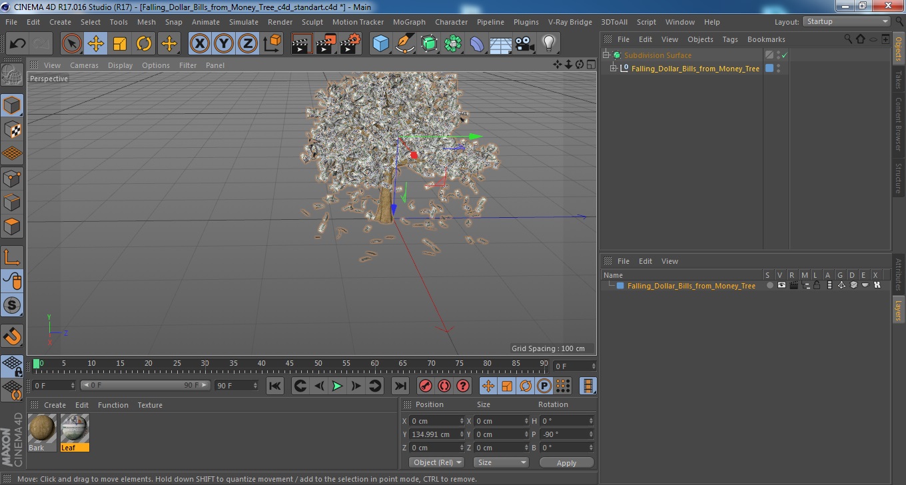The height and width of the screenshot is (485, 906).
Task: Open Edit Render Settings icon
Action: [x=350, y=44]
